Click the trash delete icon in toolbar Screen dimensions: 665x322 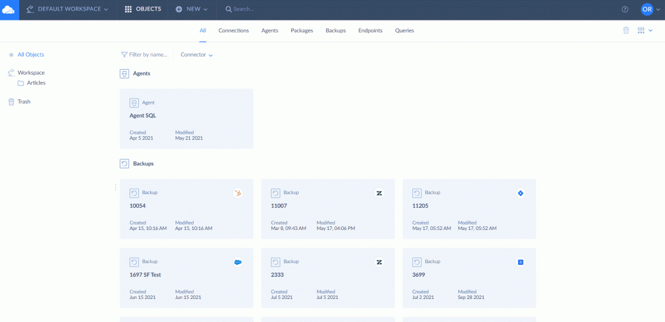click(x=626, y=30)
